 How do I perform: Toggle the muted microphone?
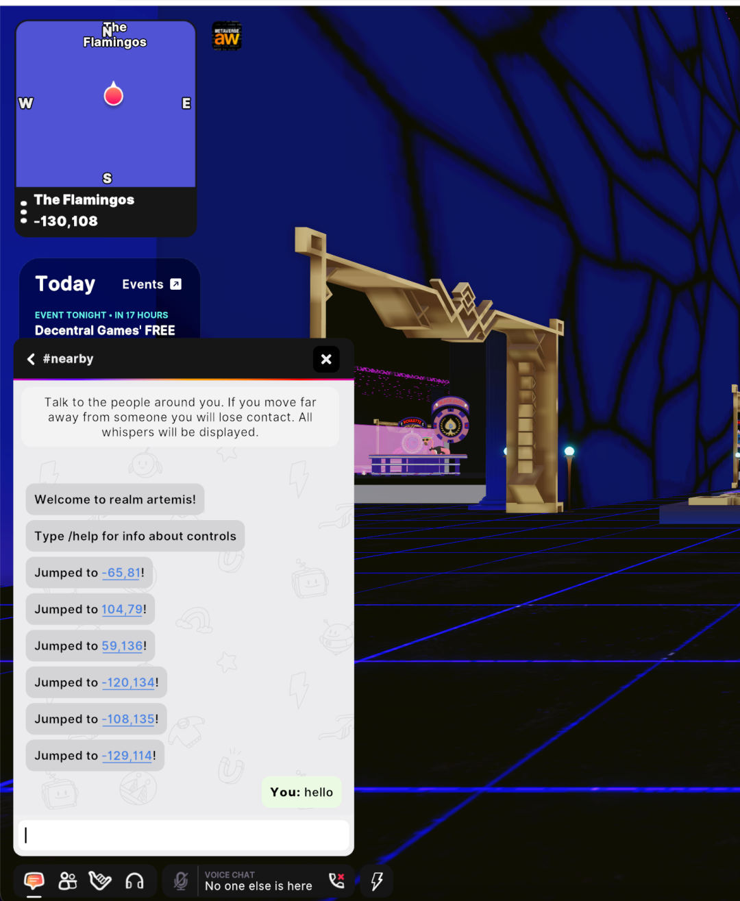click(181, 880)
